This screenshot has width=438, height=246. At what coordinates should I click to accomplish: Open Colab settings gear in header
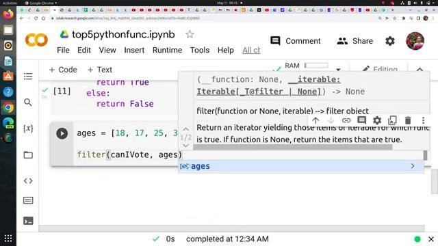coord(390,41)
